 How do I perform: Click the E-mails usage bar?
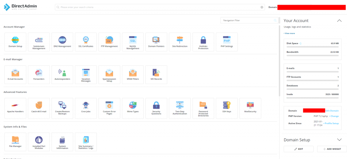pyautogui.click(x=312, y=72)
